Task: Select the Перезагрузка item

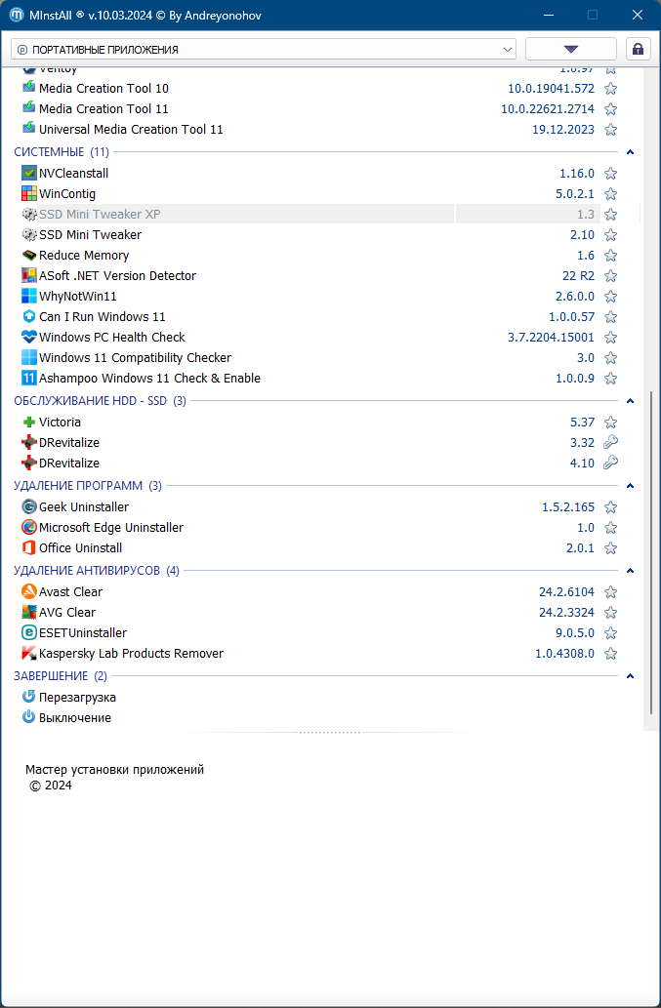Action: pyautogui.click(x=77, y=698)
